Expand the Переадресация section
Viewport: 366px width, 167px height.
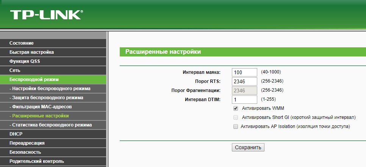(27, 143)
